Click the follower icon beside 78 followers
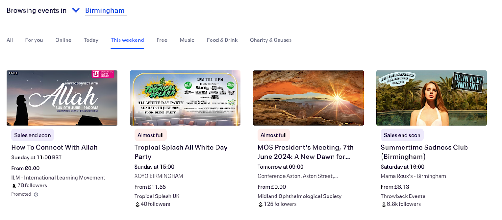This screenshot has width=502, height=220. click(x=14, y=186)
